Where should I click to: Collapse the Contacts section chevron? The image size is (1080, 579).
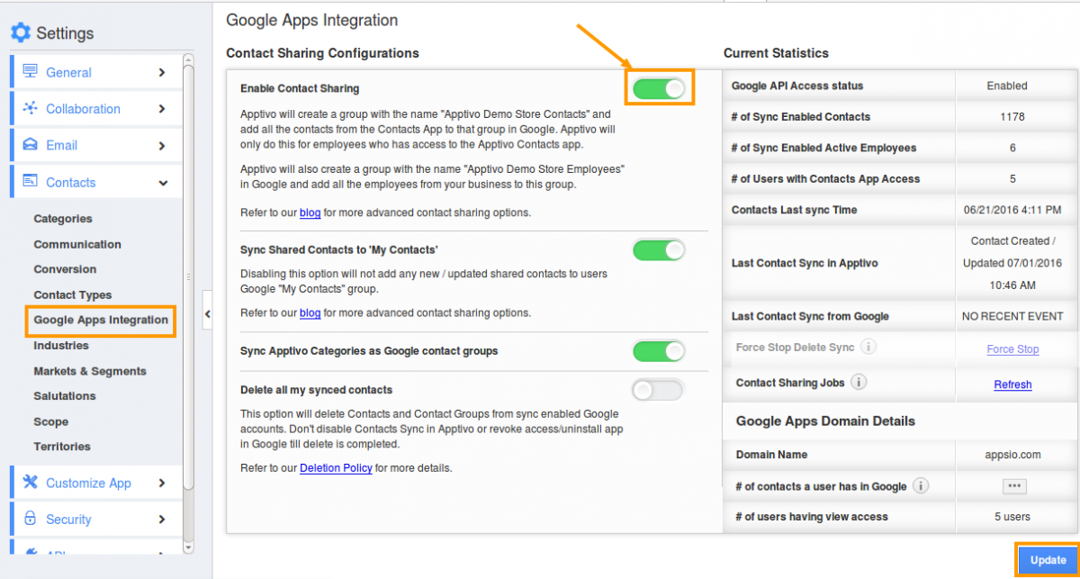165,182
